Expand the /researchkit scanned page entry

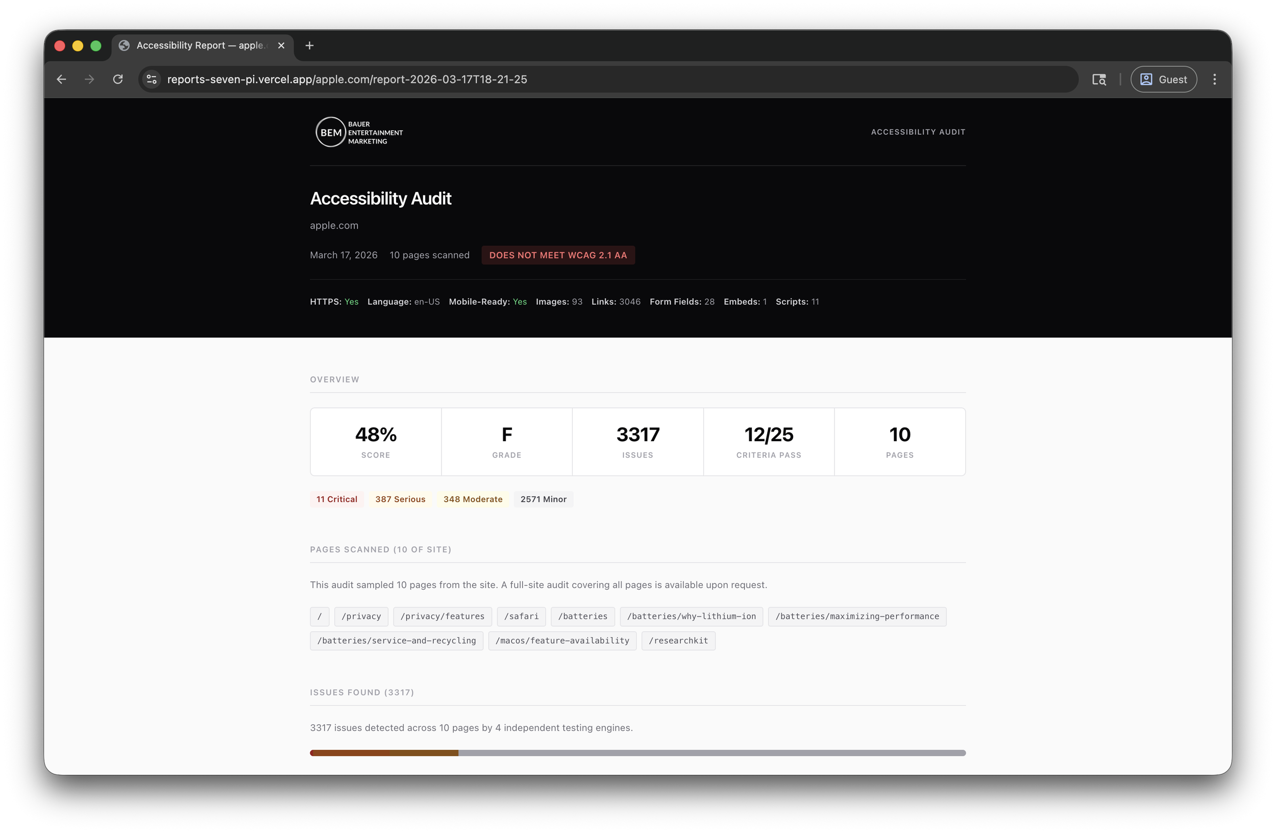tap(678, 640)
